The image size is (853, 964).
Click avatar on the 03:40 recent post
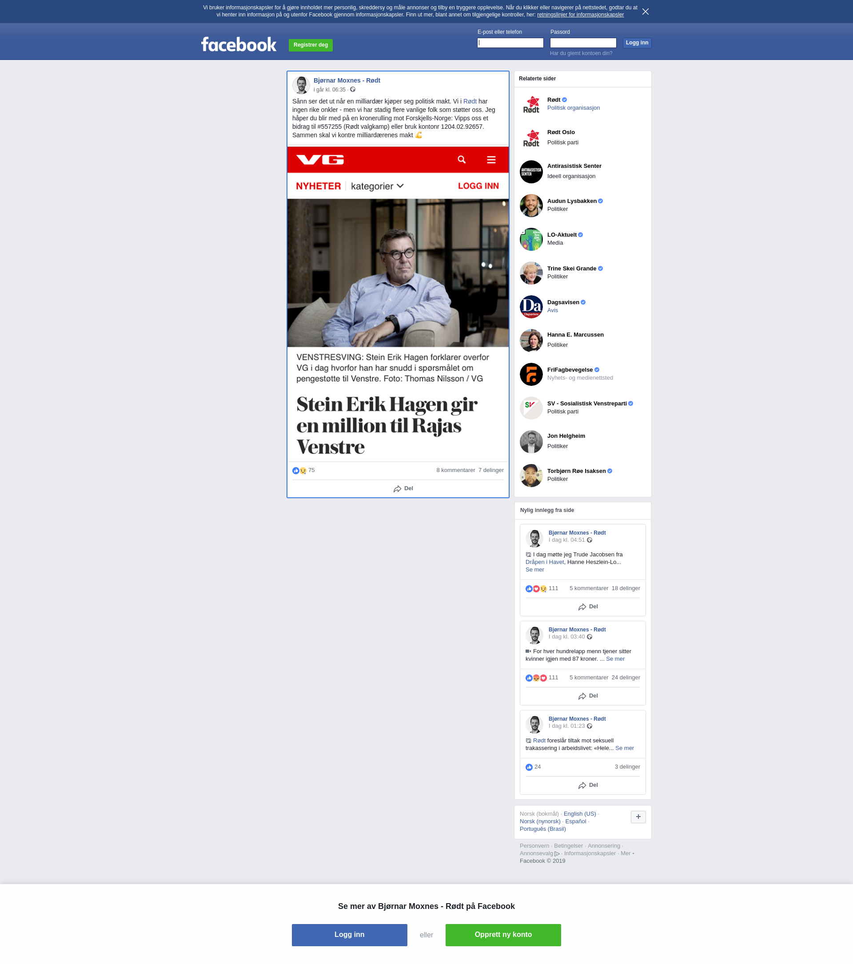pos(534,635)
